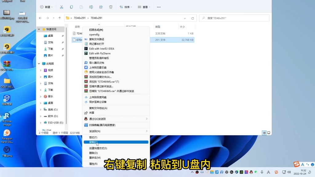Click 上传到百度网盘 in the context menu
The image size is (315, 177).
(x=98, y=96)
